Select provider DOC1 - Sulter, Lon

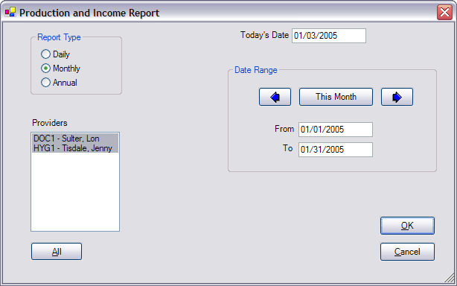pyautogui.click(x=75, y=139)
